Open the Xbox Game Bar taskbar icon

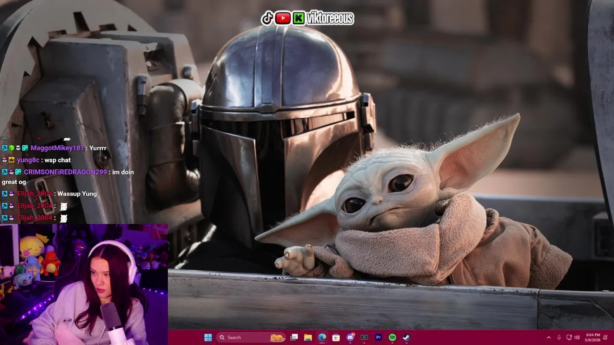[364, 337]
